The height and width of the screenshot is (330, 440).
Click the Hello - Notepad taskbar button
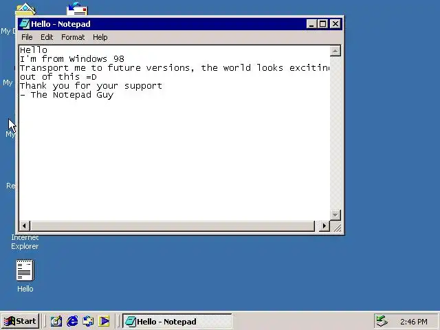(x=177, y=321)
